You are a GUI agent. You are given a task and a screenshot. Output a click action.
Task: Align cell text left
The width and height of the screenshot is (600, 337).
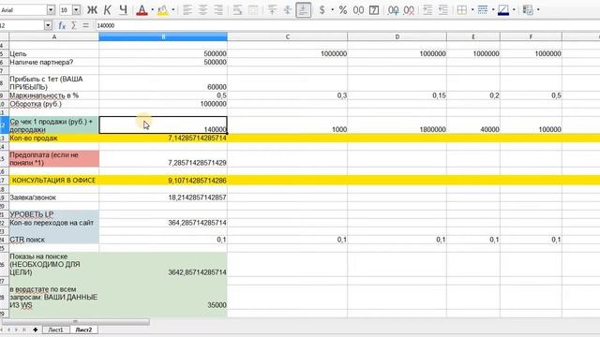click(187, 10)
